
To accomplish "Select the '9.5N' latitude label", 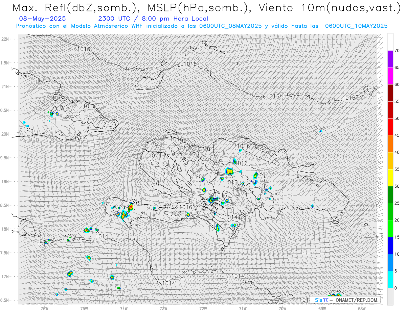I will [5, 158].
